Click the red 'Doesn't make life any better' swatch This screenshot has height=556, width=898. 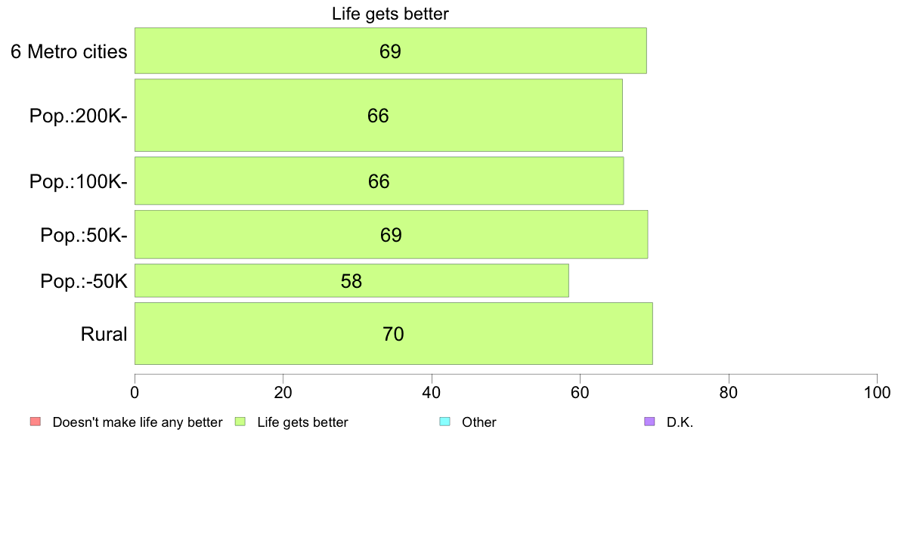36,422
